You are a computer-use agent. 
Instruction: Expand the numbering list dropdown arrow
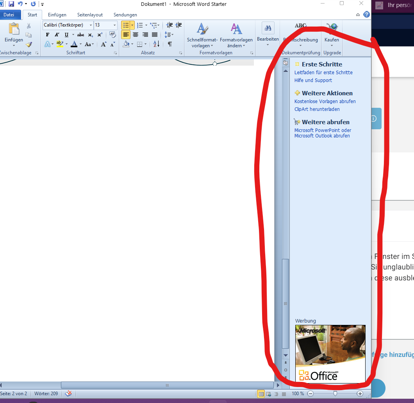click(x=146, y=25)
